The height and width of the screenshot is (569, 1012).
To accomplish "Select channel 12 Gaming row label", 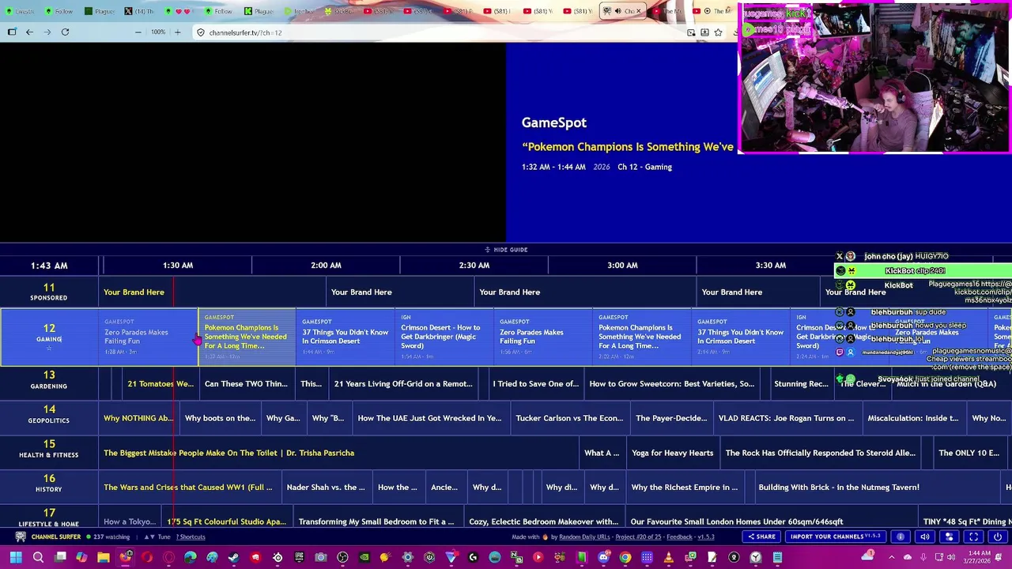I will click(49, 337).
